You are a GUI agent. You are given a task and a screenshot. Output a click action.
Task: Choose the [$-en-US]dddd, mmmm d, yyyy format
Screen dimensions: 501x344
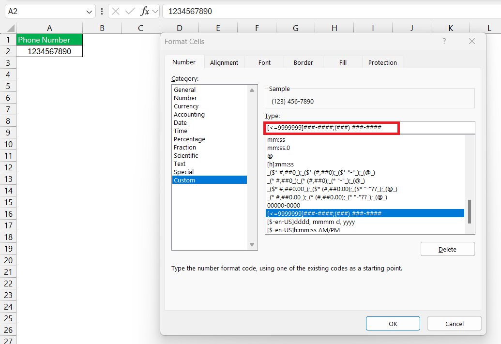(365, 222)
